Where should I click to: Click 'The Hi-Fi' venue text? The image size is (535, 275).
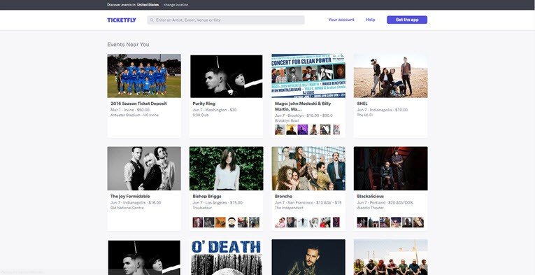365,115
